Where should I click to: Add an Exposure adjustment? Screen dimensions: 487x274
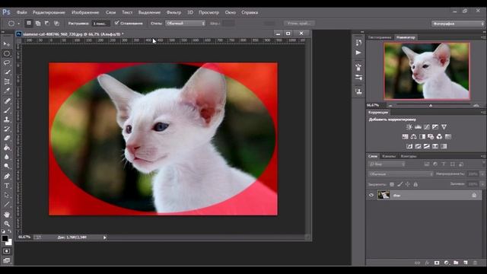click(x=435, y=127)
